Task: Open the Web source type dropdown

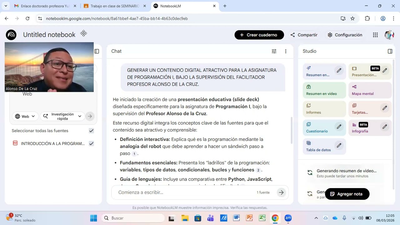Action: (x=25, y=116)
